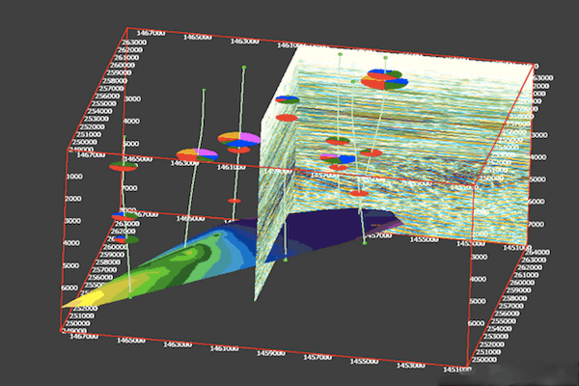Image resolution: width=579 pixels, height=386 pixels.
Task: Click the pie chart with the magenta segment
Action: (x=239, y=139)
